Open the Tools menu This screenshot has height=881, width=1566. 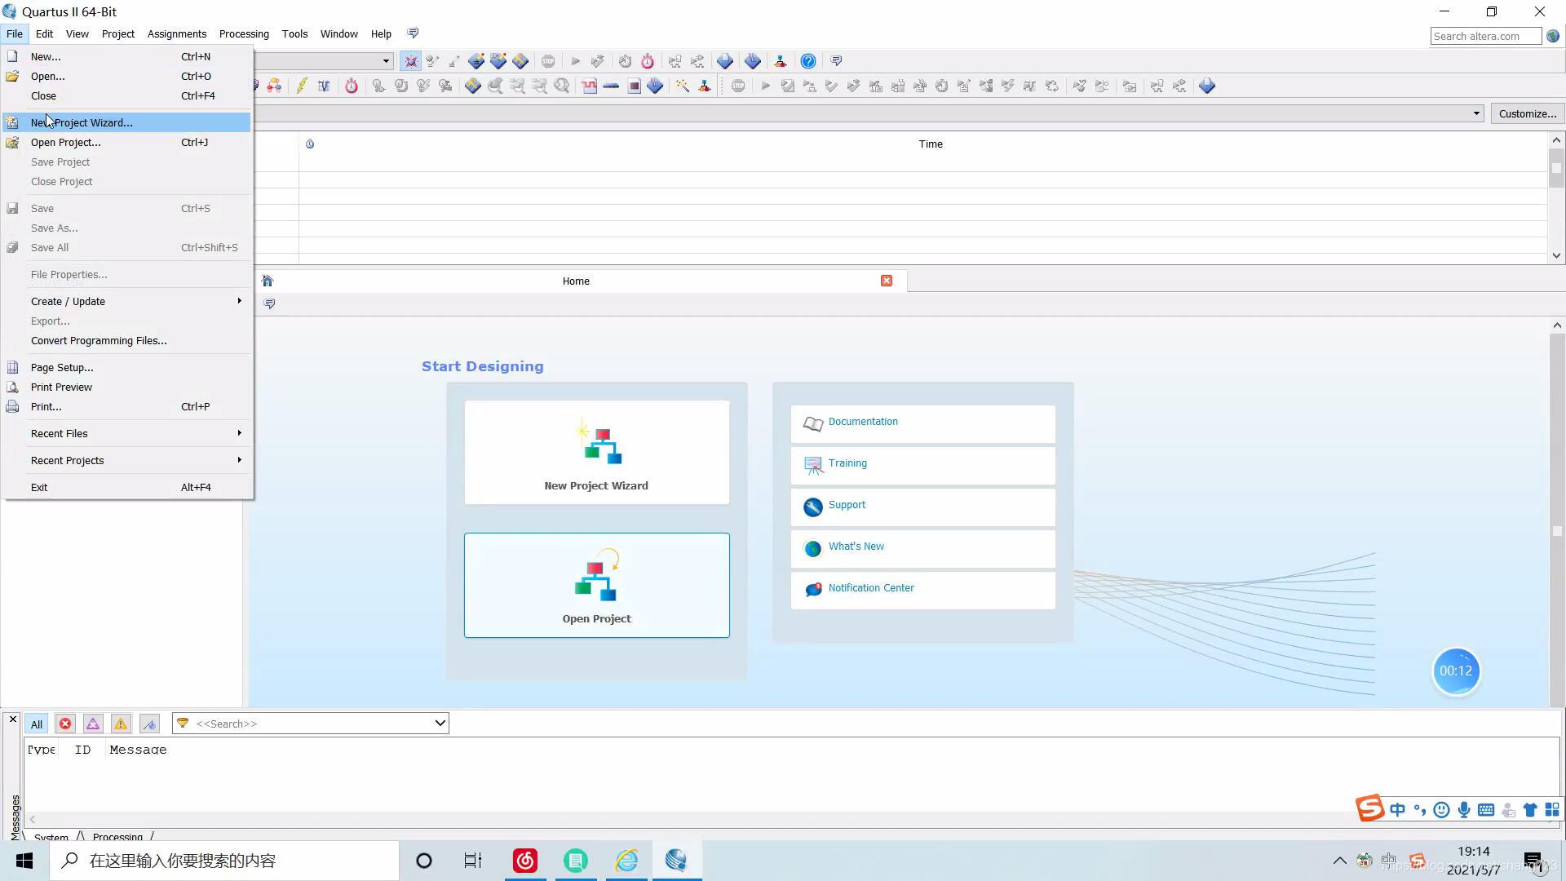click(x=294, y=34)
